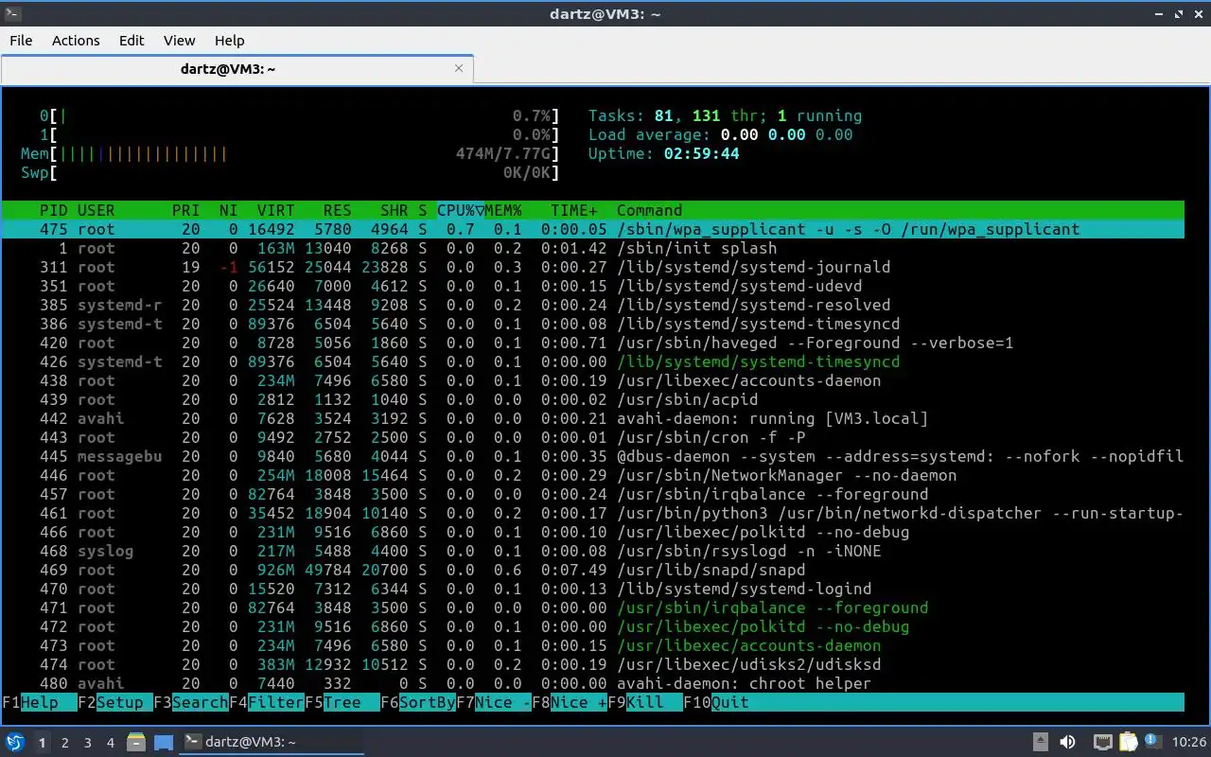Sort by the PID column header
Screen dimensions: 1211x757
pos(53,210)
